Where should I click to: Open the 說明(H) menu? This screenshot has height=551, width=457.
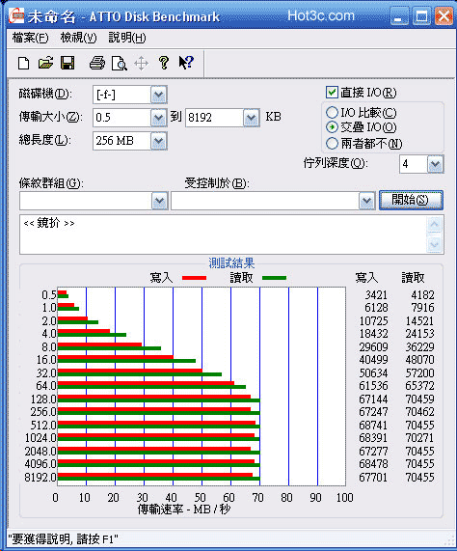[127, 38]
